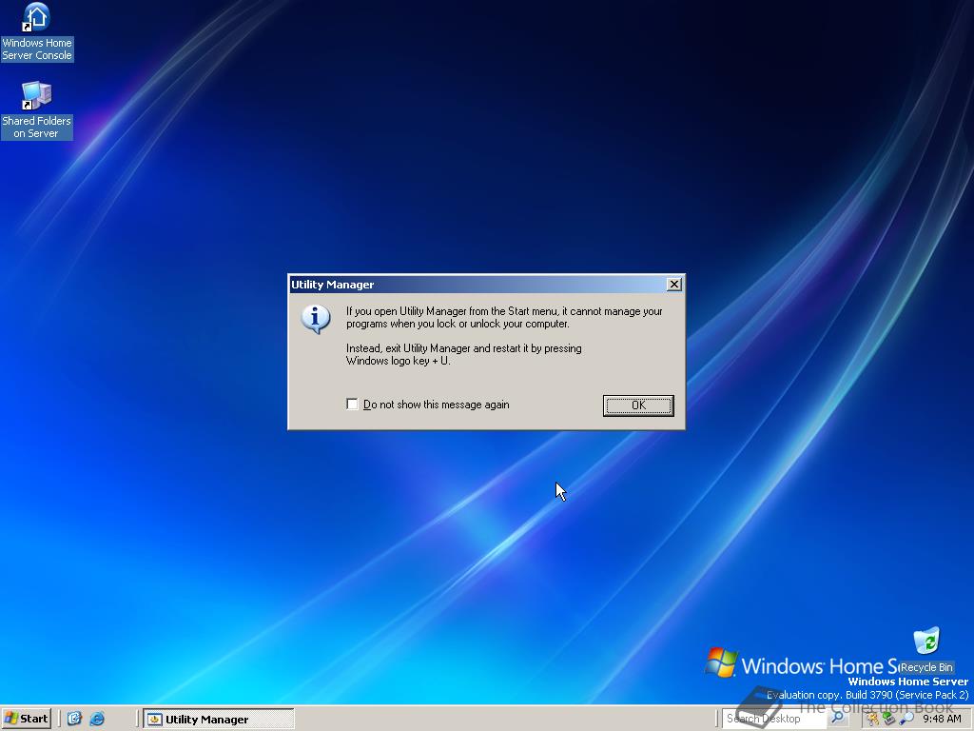The image size is (974, 731).
Task: Click the 'Windows logo key + U.' text
Action: [x=399, y=361]
